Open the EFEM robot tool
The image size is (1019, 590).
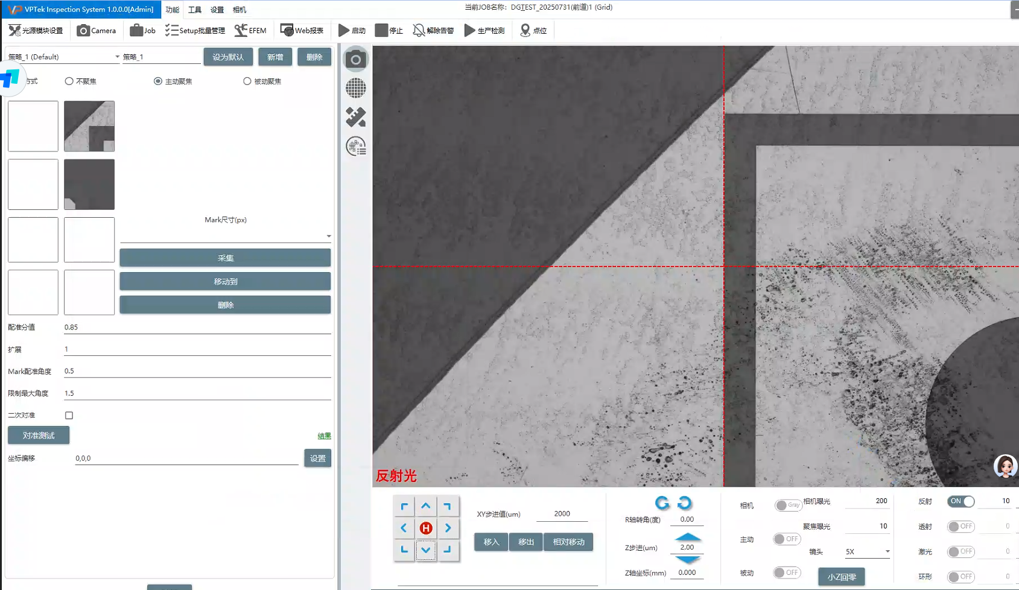point(250,30)
